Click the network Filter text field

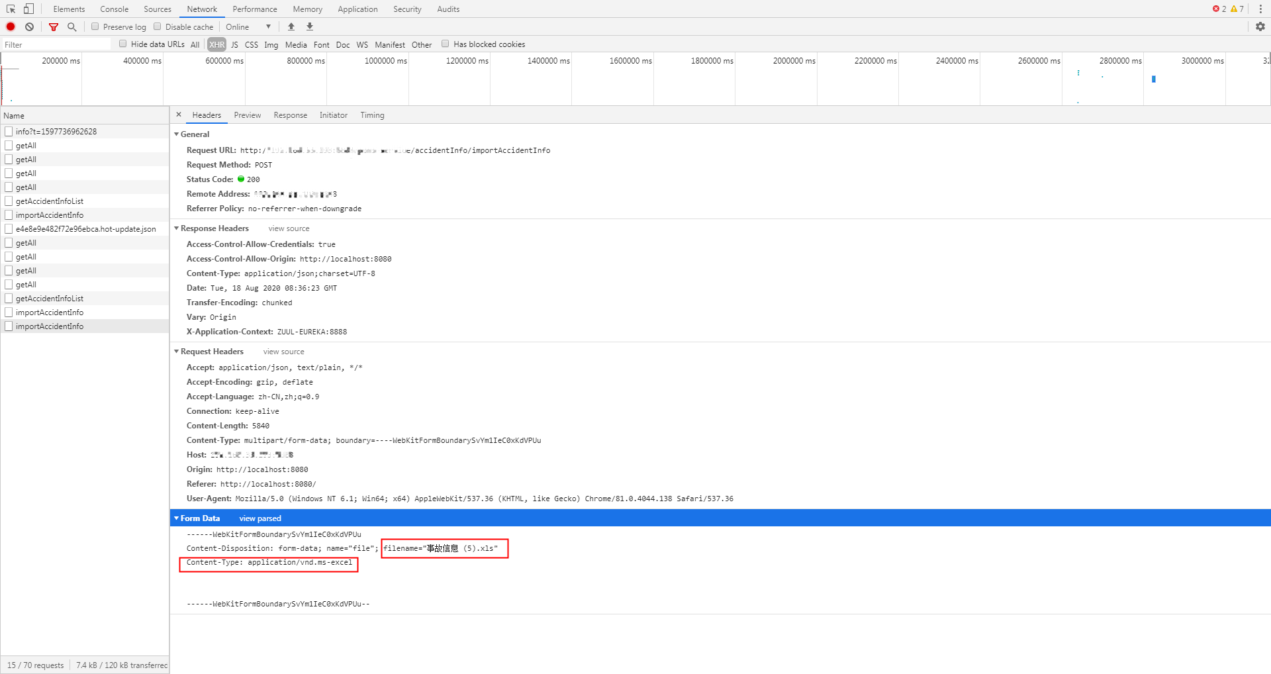[x=57, y=44]
